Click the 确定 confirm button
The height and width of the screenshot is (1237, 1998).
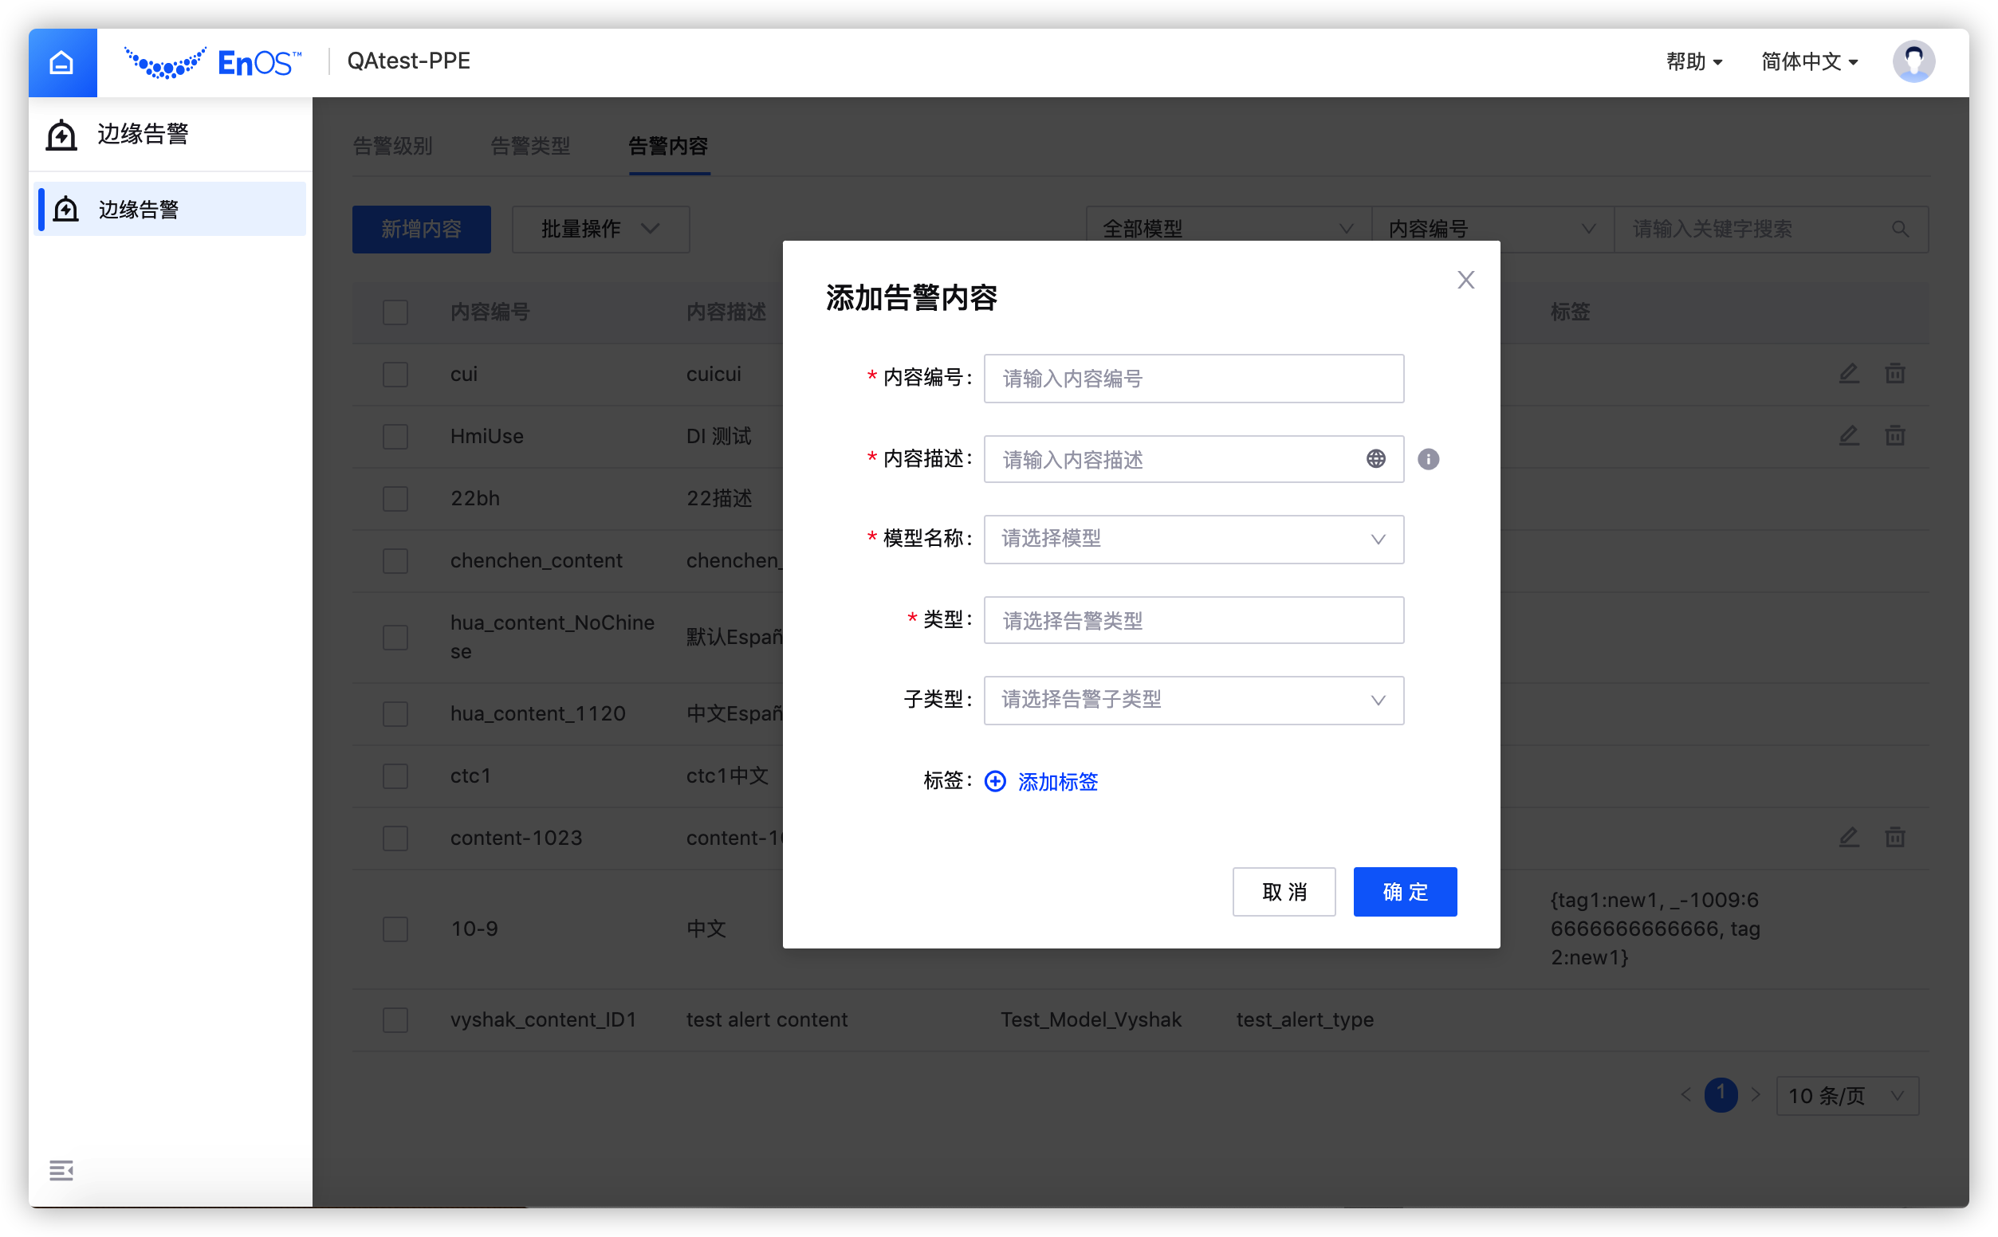[x=1404, y=892]
